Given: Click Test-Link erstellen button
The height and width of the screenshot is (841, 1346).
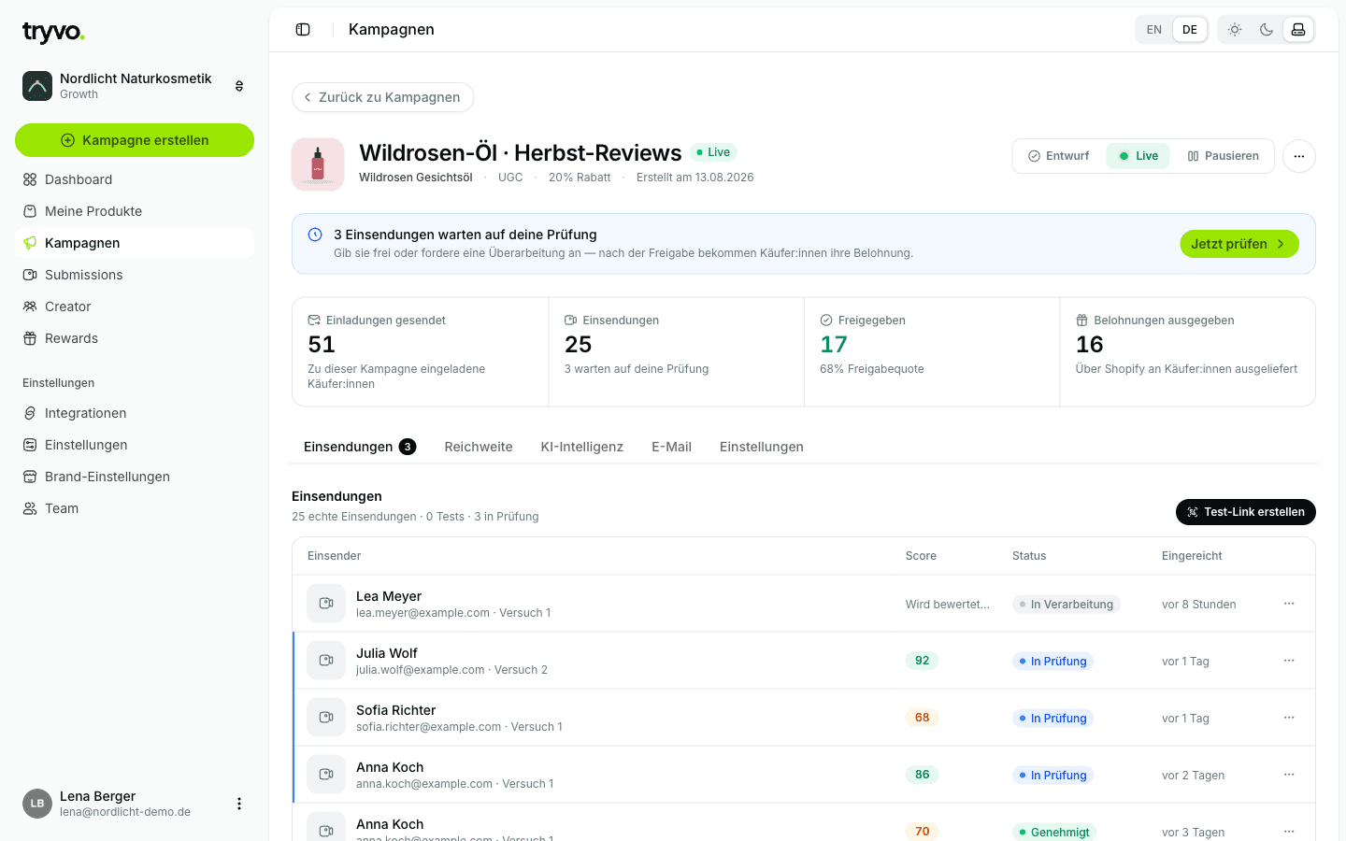Looking at the screenshot, I should pyautogui.click(x=1246, y=512).
